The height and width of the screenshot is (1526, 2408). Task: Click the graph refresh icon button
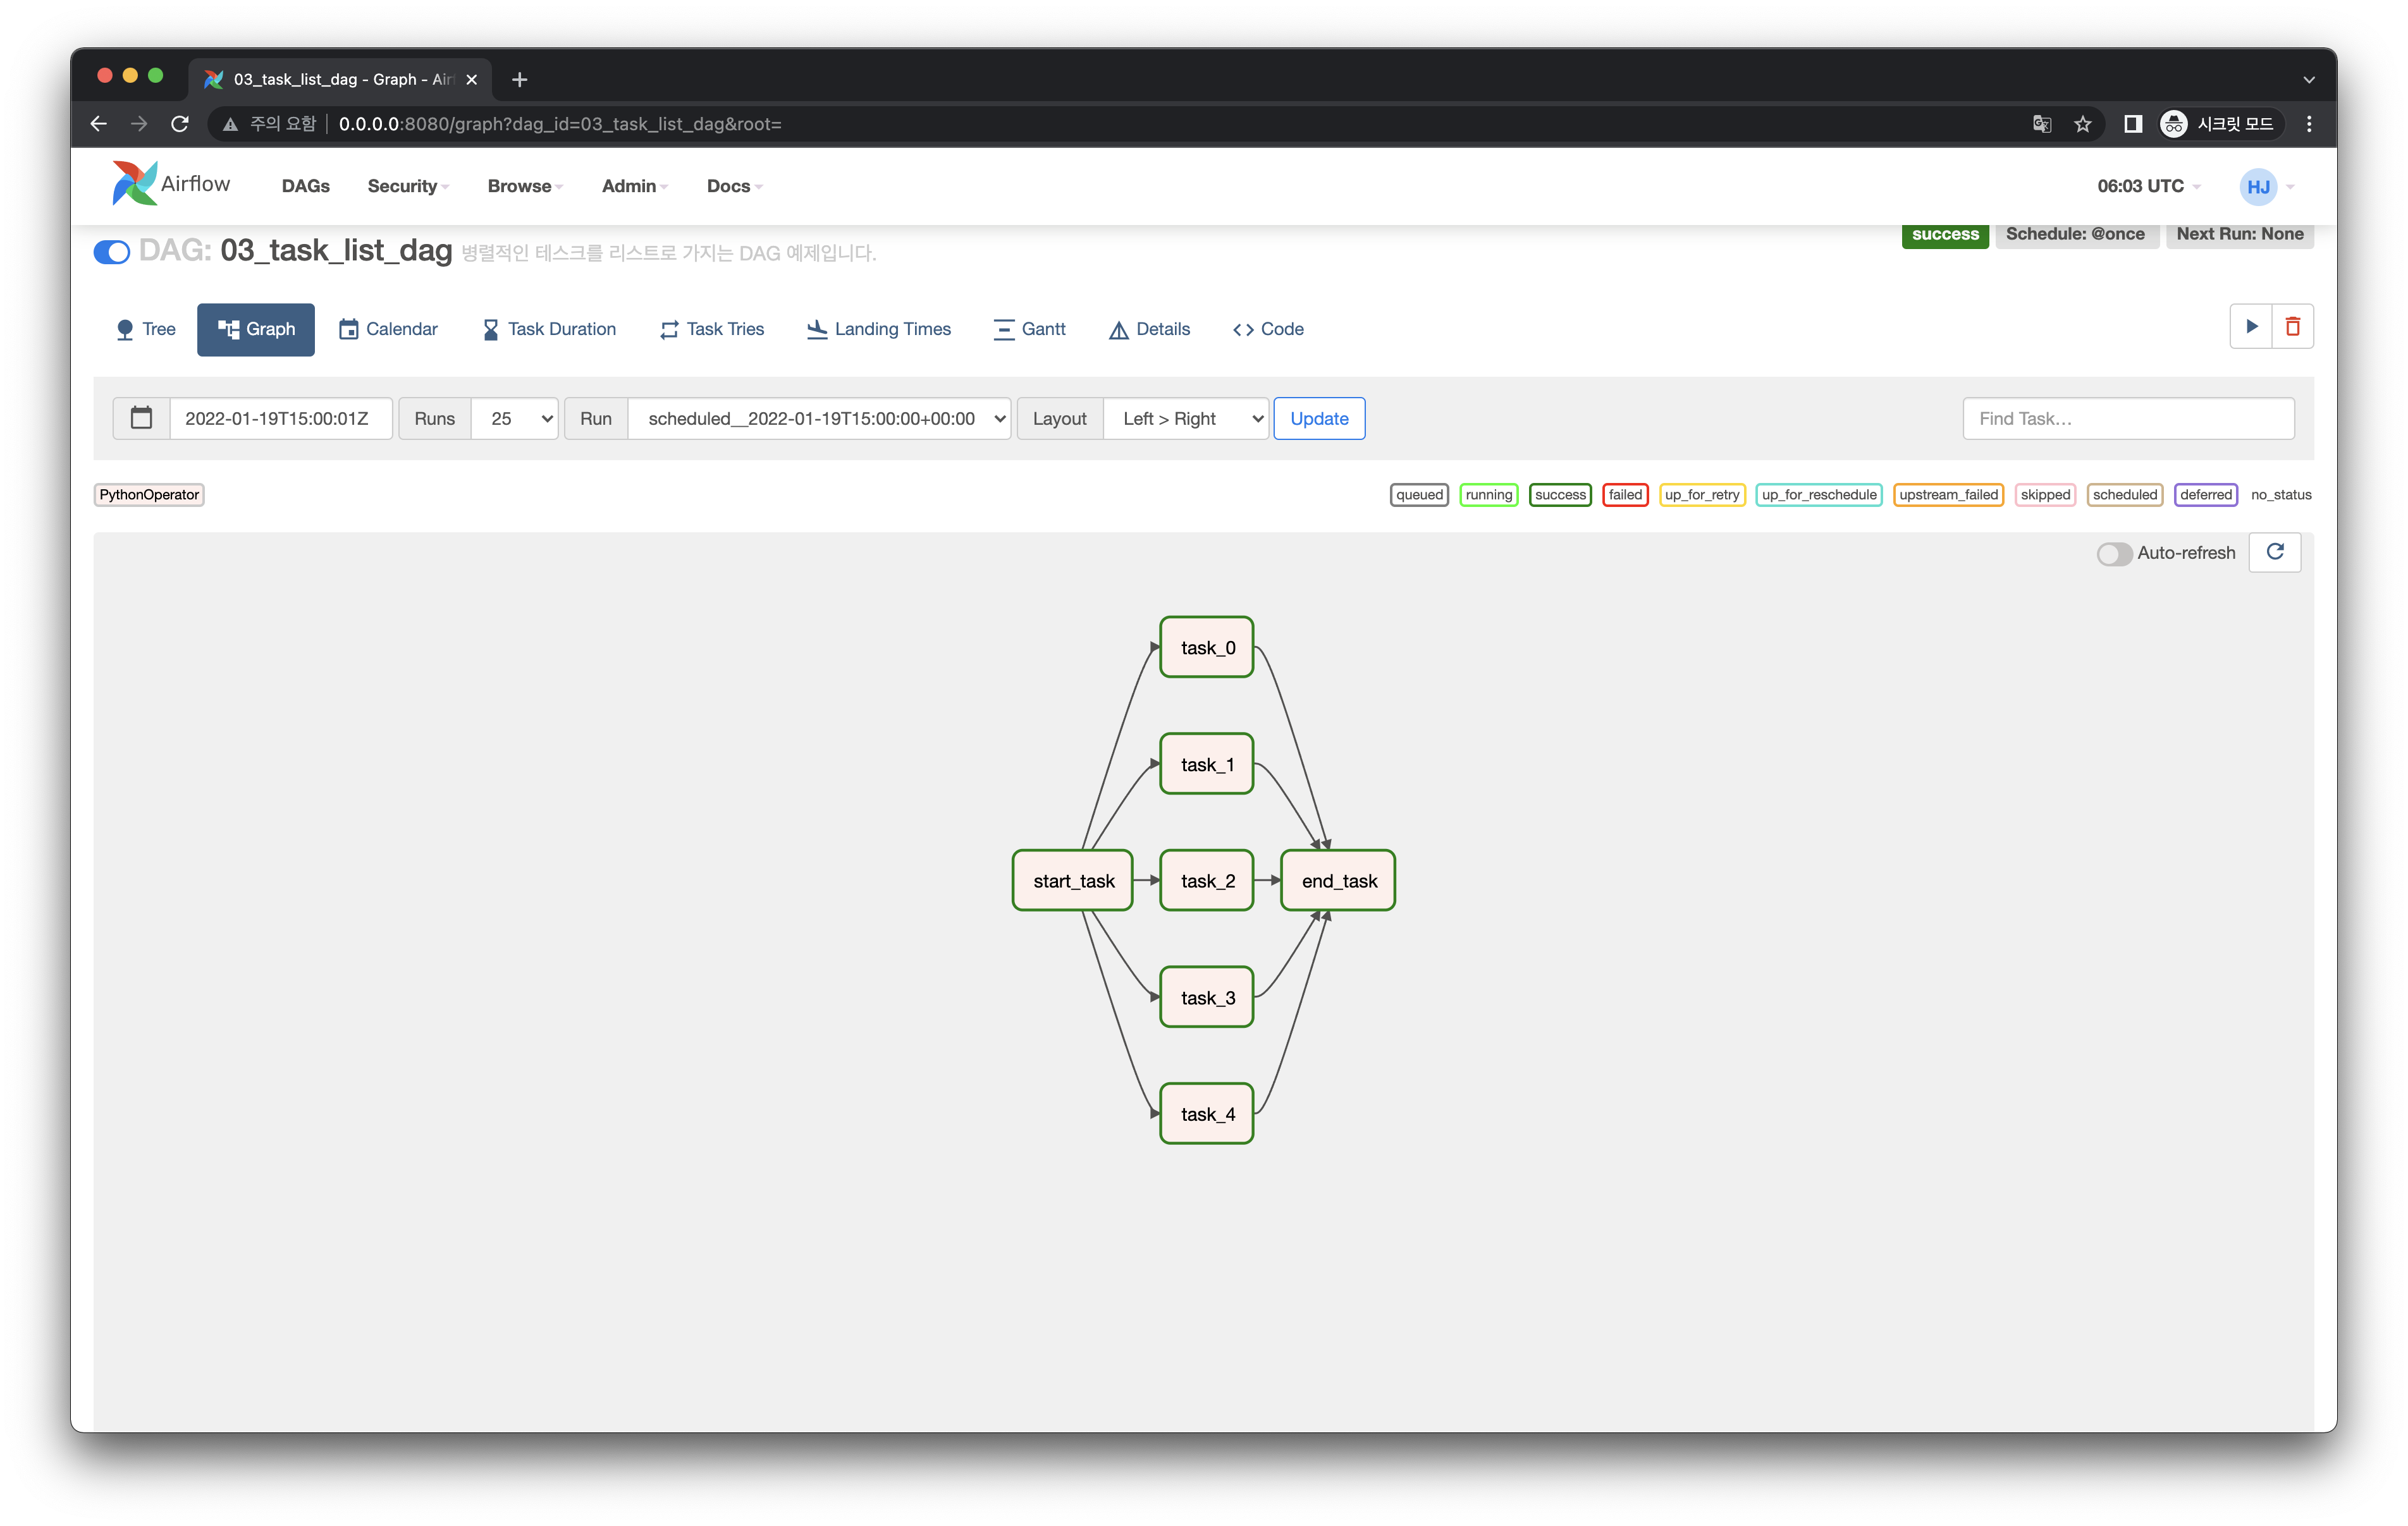(2275, 552)
